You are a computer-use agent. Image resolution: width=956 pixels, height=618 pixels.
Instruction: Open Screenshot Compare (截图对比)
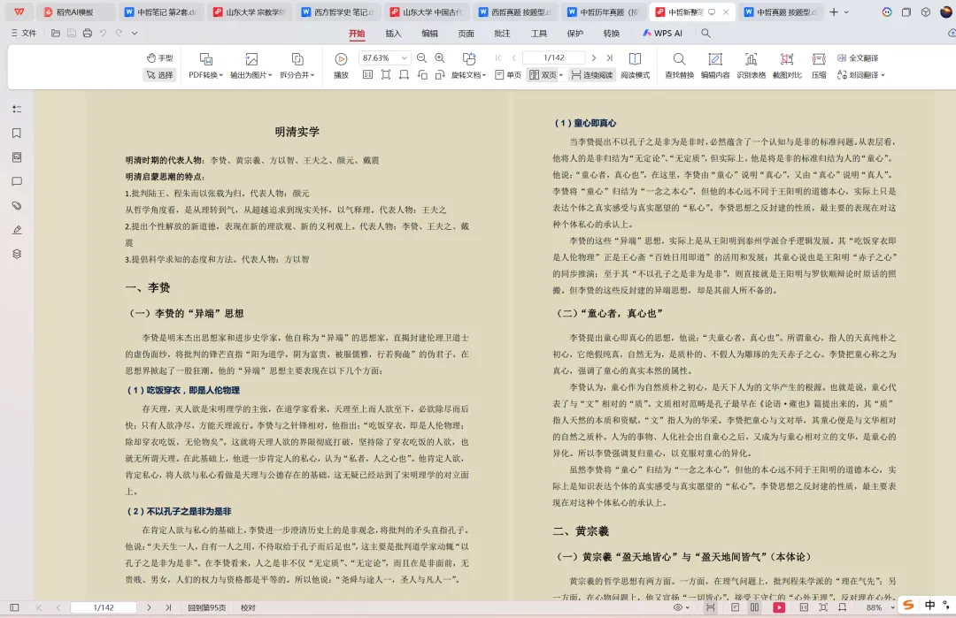click(785, 65)
